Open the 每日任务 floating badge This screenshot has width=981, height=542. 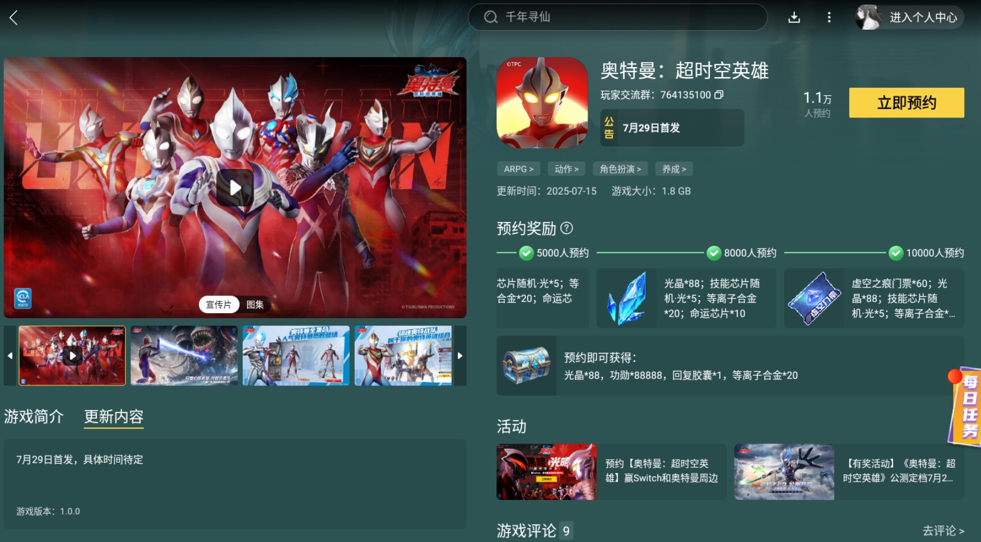point(965,407)
